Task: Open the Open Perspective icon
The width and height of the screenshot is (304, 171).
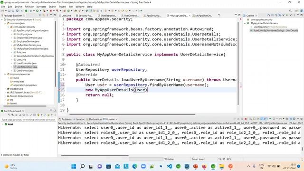Action: coord(296,11)
